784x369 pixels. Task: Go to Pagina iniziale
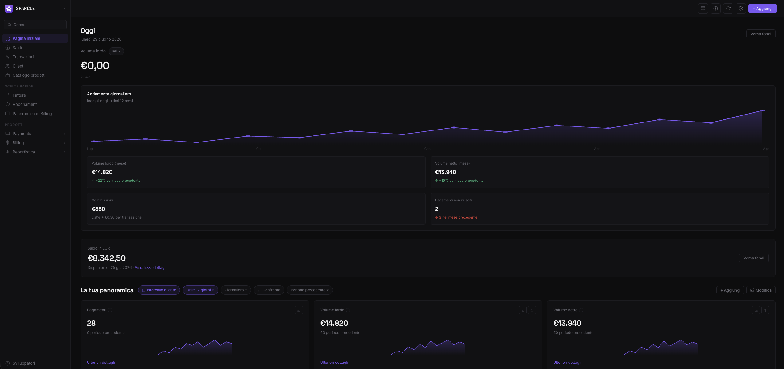click(35, 38)
